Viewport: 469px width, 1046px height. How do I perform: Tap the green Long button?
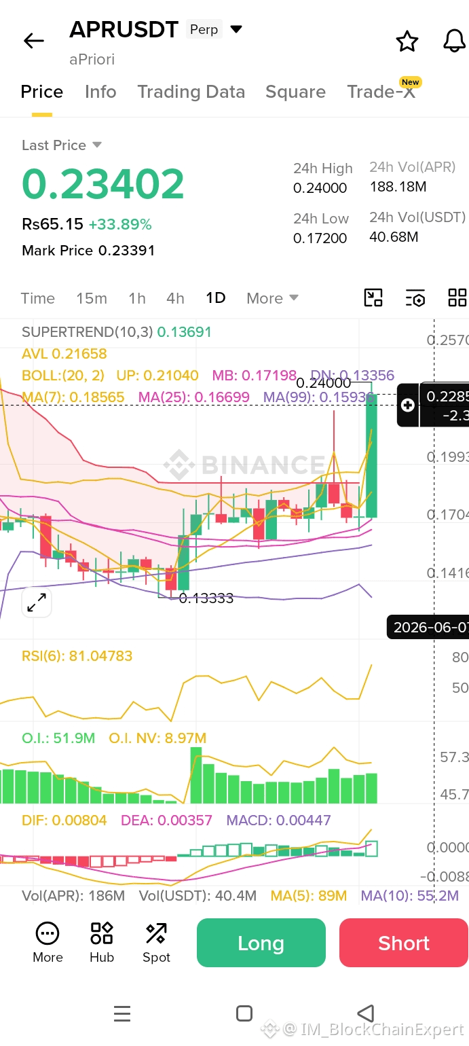[x=261, y=943]
